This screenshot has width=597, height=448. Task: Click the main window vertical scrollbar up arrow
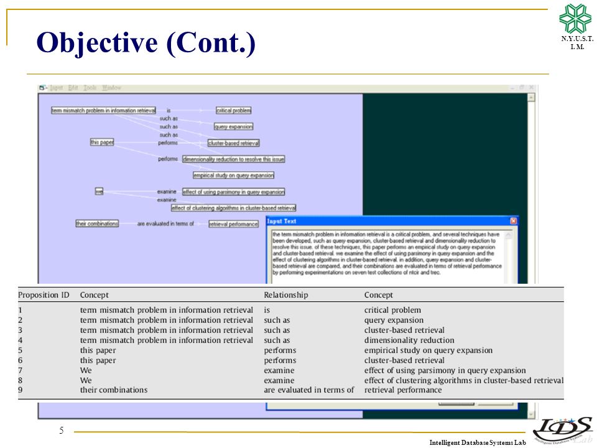click(531, 98)
